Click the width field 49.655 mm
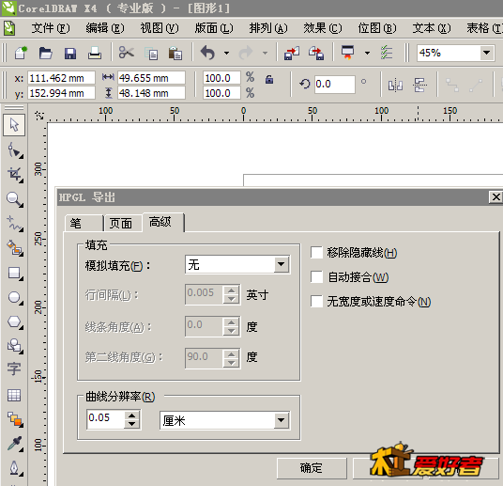503x486 pixels. 151,78
